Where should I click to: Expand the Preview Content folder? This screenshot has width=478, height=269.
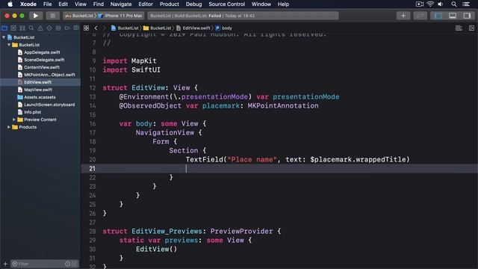coord(14,120)
